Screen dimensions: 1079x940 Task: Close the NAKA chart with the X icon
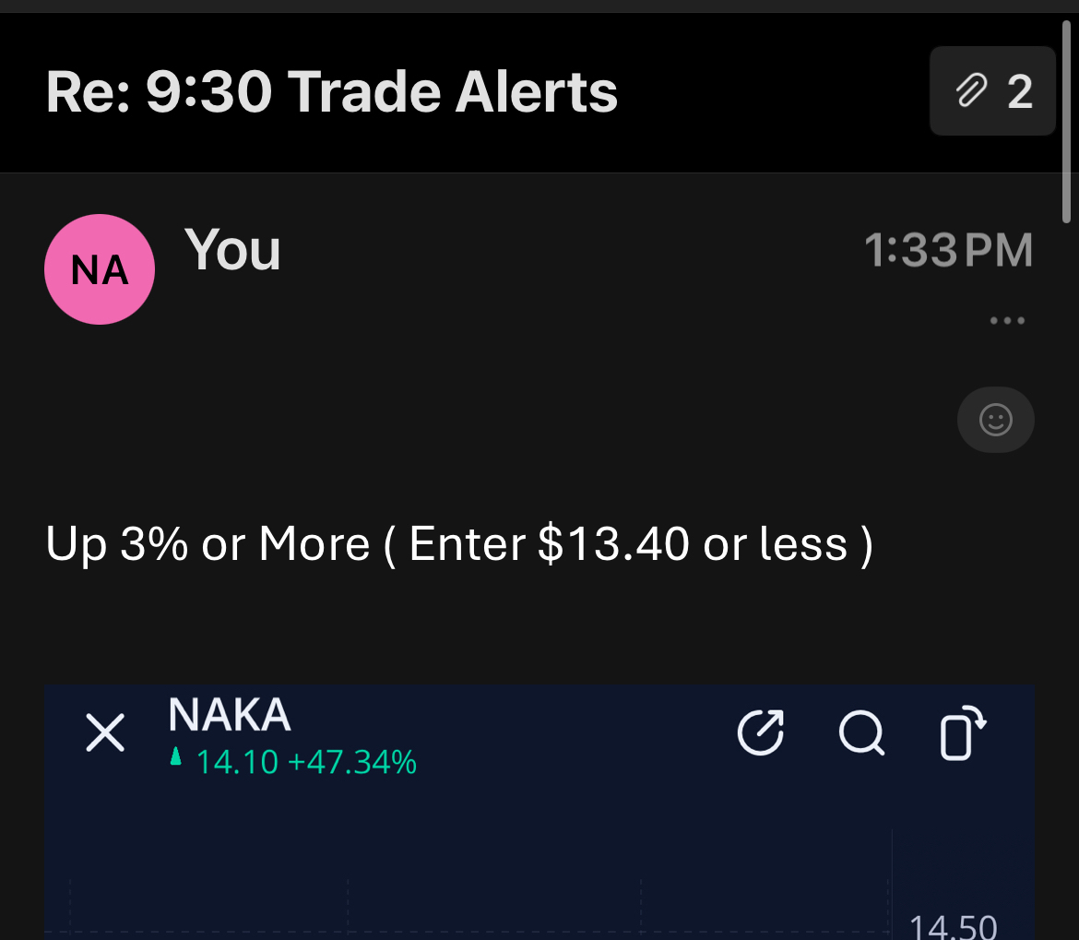tap(105, 732)
